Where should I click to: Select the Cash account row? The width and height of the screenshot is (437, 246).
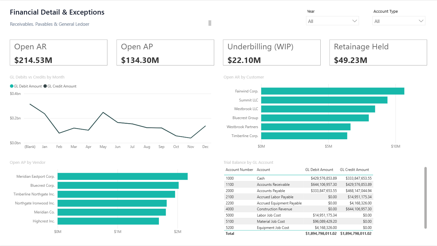[299, 178]
